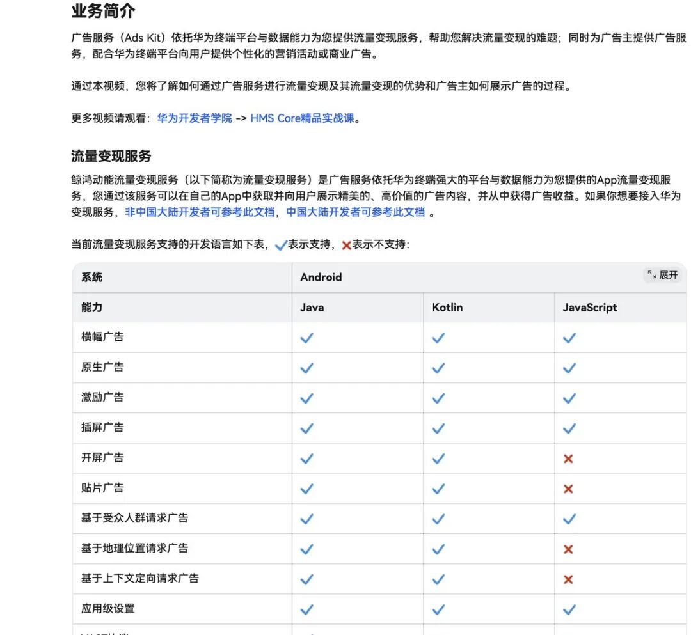Click the JavaScript checkmark for 应用级设置
The image size is (691, 635).
coord(569,609)
